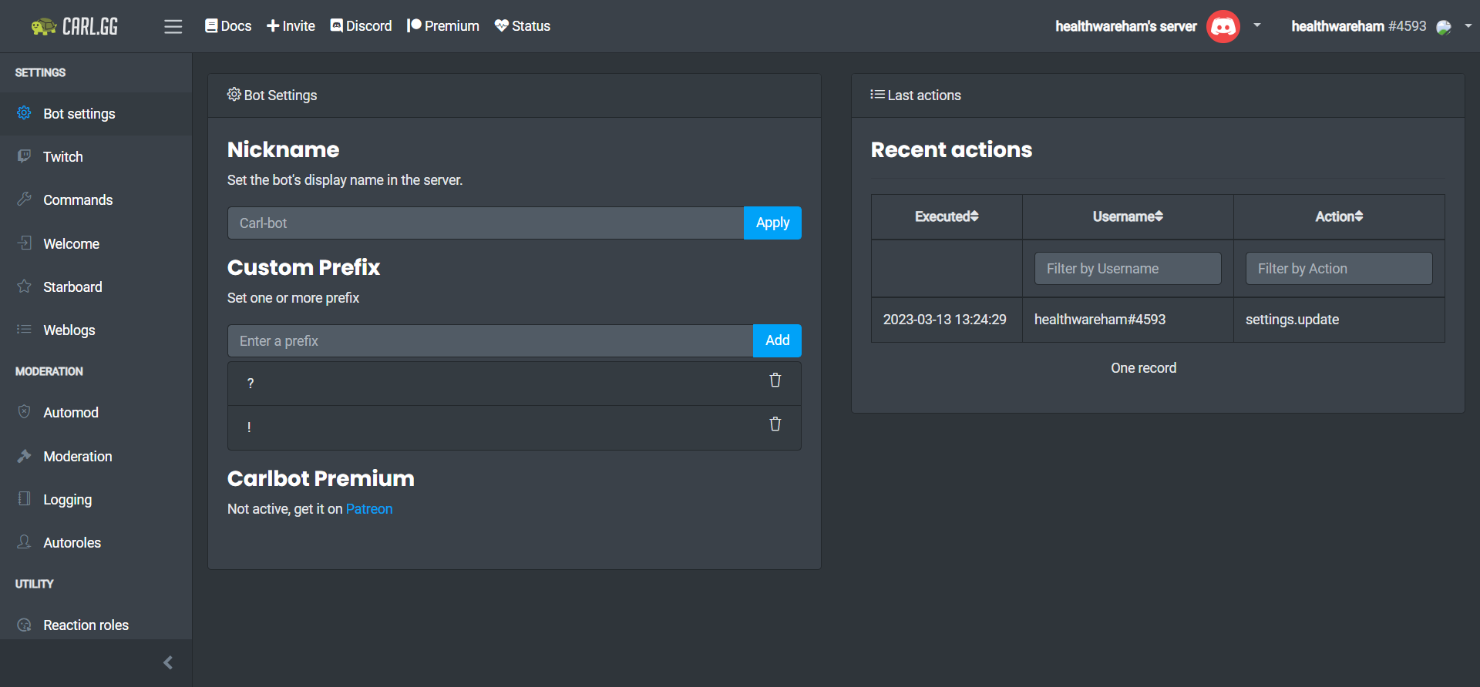Open the Discord link in navbar
Image resolution: width=1480 pixels, height=687 pixels.
pos(361,26)
